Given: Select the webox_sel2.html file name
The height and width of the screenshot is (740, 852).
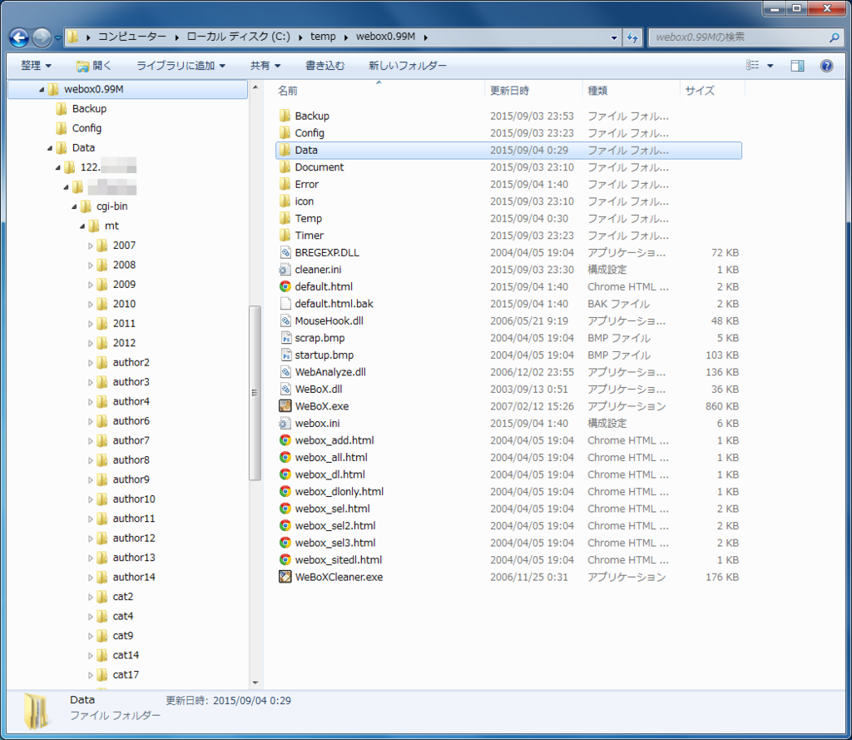Looking at the screenshot, I should tap(335, 526).
